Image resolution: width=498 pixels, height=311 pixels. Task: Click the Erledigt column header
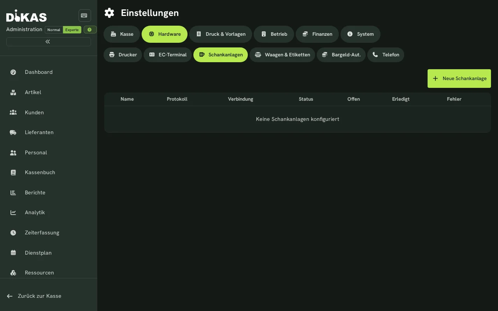pos(401,99)
